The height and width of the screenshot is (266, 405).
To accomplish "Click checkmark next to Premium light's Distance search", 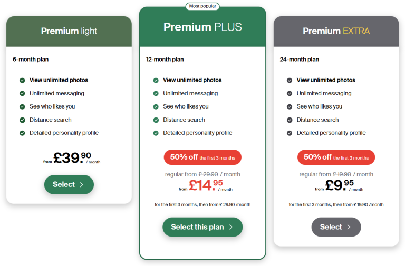I will click(x=22, y=120).
